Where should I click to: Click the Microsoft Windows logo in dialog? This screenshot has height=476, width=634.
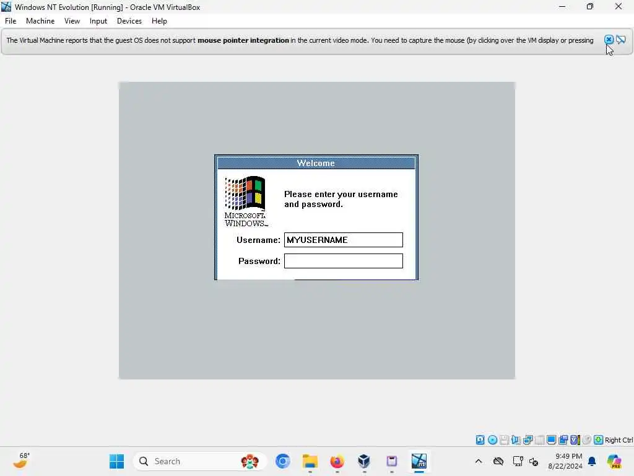[246, 201]
